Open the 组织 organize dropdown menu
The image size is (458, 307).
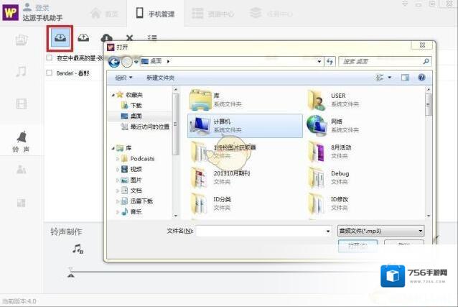coord(124,78)
